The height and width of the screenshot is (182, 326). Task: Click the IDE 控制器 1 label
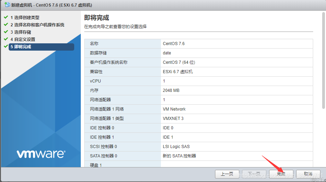coord(102,137)
